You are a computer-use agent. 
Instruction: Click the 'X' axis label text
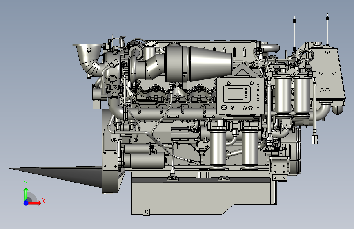point(44,201)
